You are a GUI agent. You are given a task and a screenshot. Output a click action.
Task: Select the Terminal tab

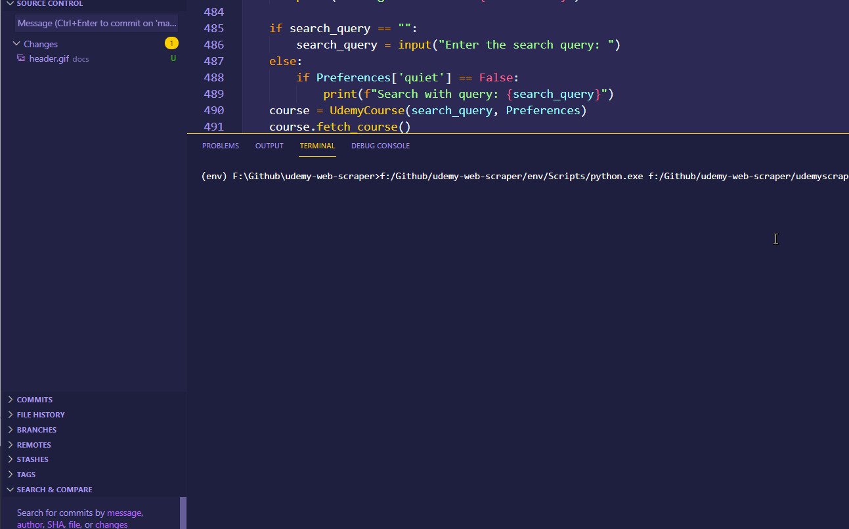pyautogui.click(x=318, y=146)
